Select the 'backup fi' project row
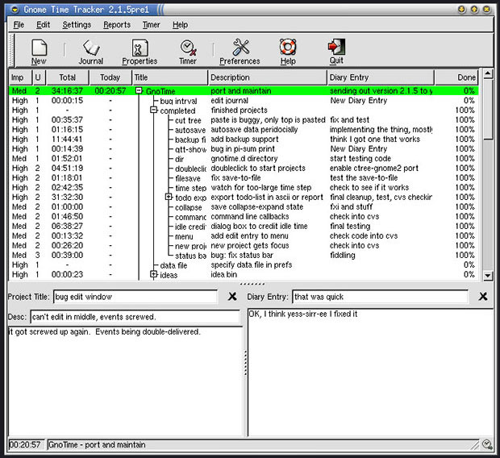This screenshot has width=500, height=458. point(244,139)
